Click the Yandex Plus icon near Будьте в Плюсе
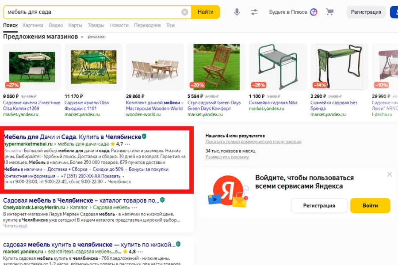Viewport: 398px width, 265px height. (313, 12)
